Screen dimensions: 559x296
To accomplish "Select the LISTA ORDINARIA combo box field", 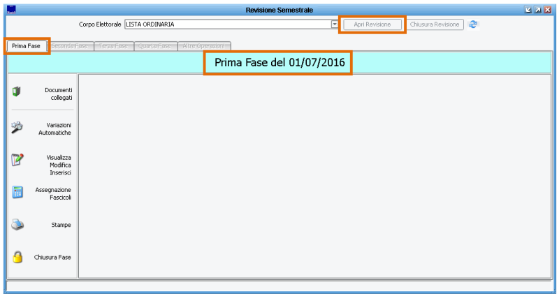I will (x=231, y=24).
